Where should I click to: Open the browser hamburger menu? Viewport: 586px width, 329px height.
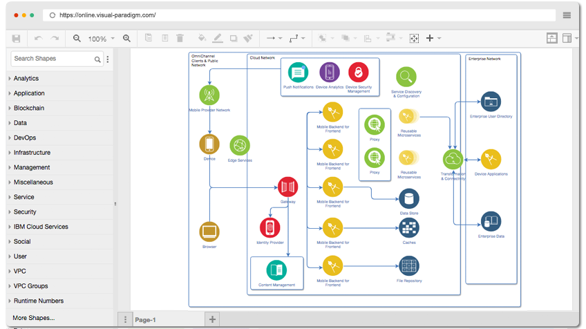coord(567,15)
